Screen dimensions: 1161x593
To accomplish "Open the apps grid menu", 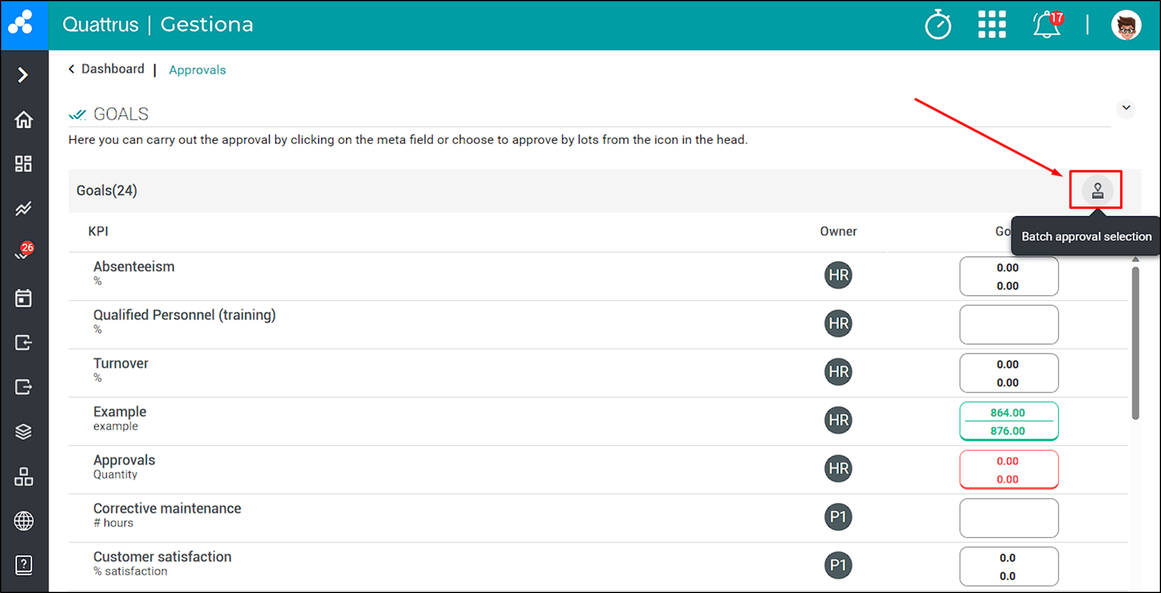I will (x=992, y=25).
